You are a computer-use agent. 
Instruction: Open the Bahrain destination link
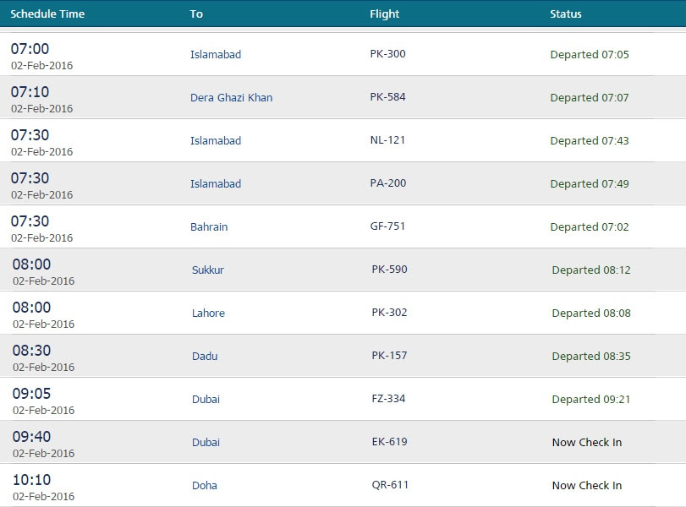(209, 226)
